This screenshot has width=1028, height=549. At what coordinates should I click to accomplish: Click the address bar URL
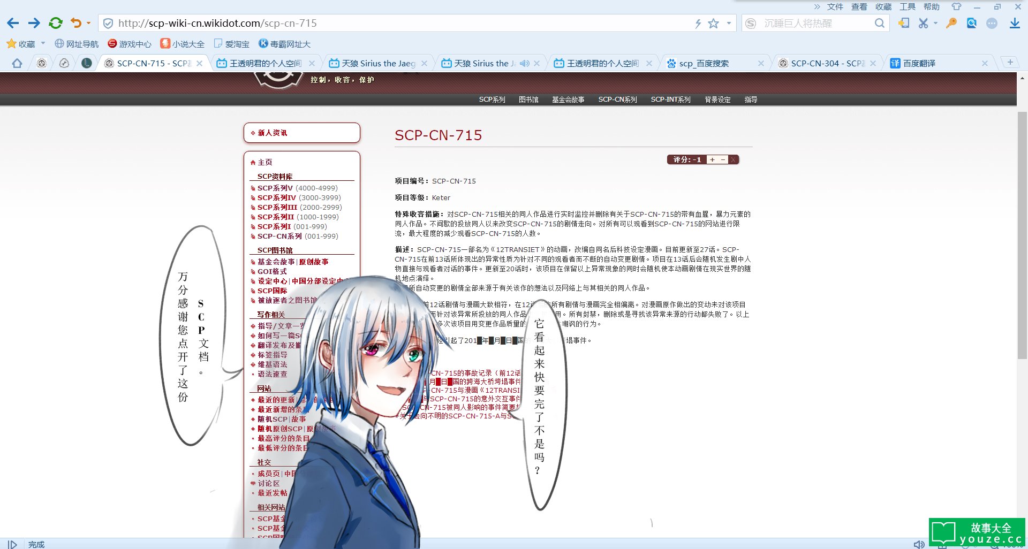[x=217, y=24]
